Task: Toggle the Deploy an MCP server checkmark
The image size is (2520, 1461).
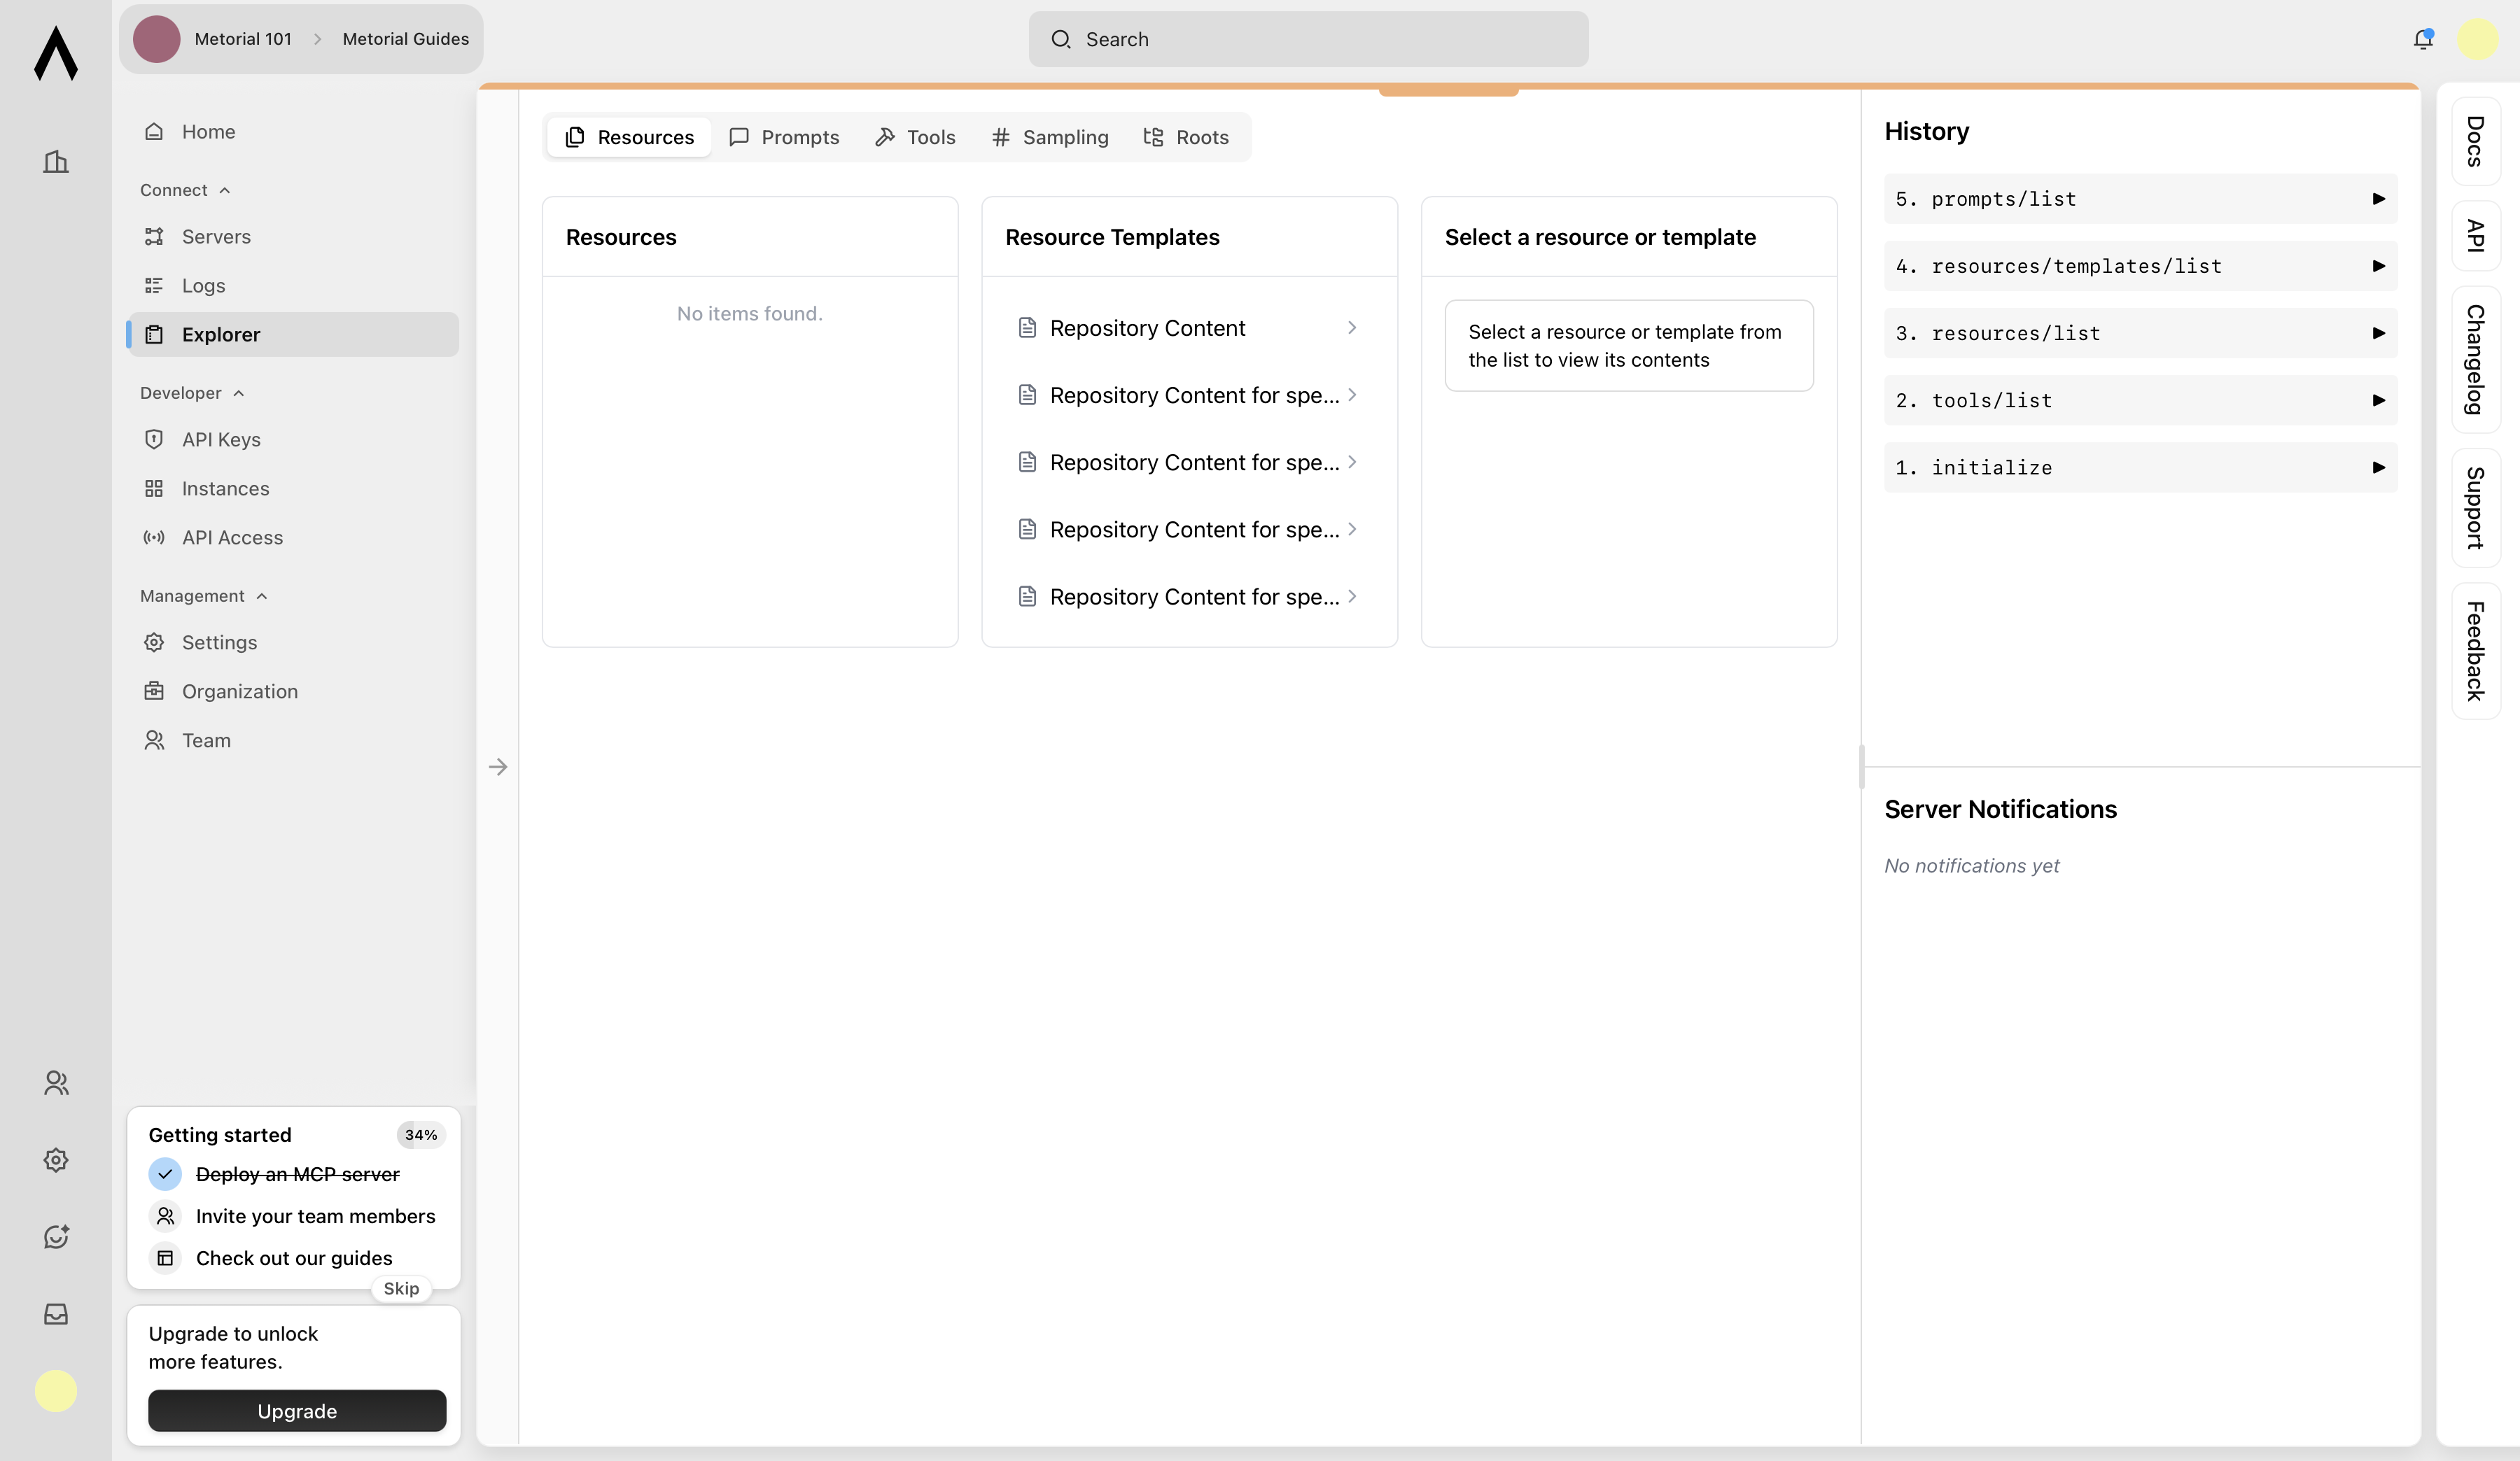Action: click(x=165, y=1174)
